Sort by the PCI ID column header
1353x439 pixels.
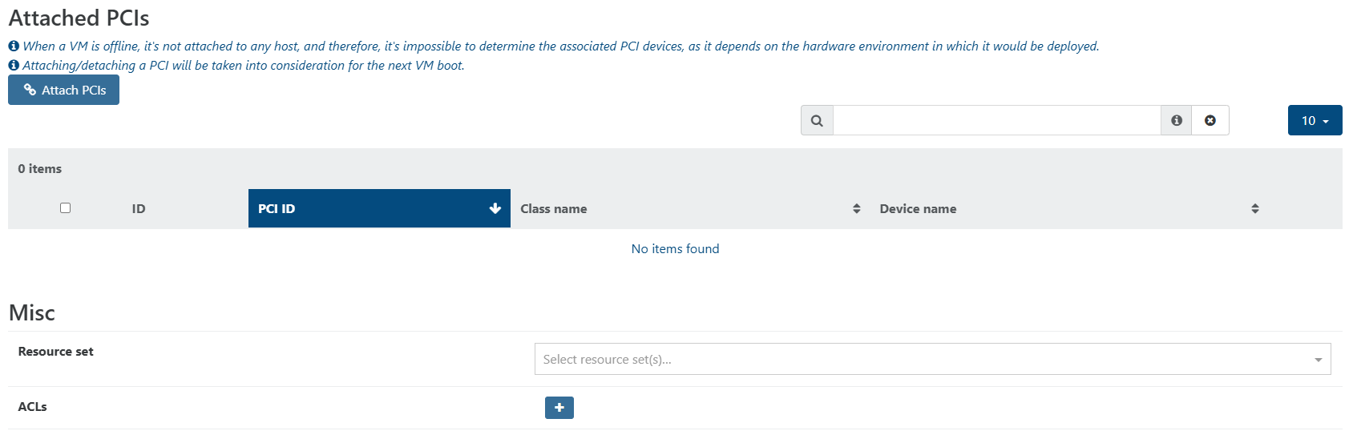(x=277, y=209)
